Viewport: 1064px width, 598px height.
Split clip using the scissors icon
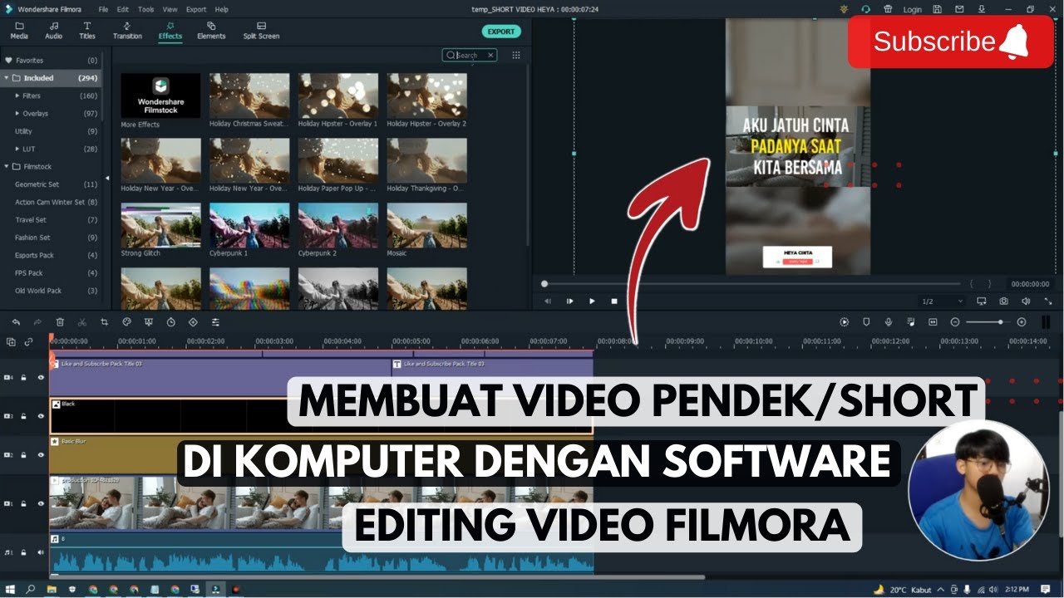coord(81,321)
